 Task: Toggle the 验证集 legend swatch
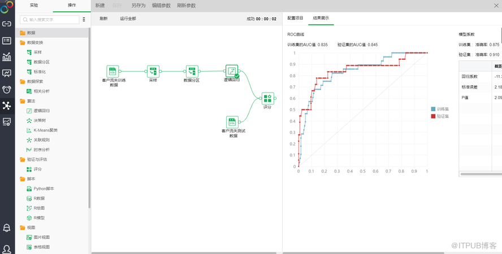tap(434, 116)
